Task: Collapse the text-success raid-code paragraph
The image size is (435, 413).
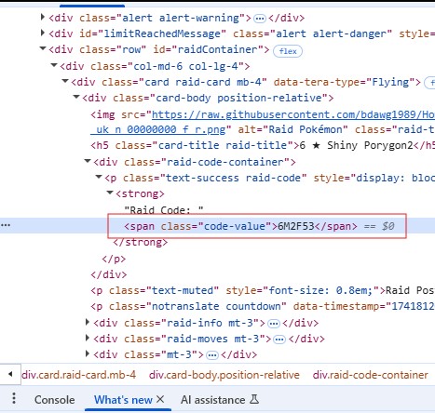Action: click(99, 177)
